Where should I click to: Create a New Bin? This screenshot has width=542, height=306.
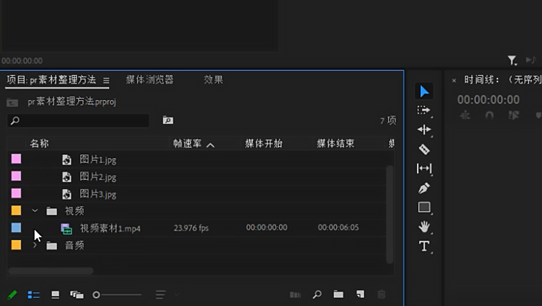pyautogui.click(x=338, y=294)
